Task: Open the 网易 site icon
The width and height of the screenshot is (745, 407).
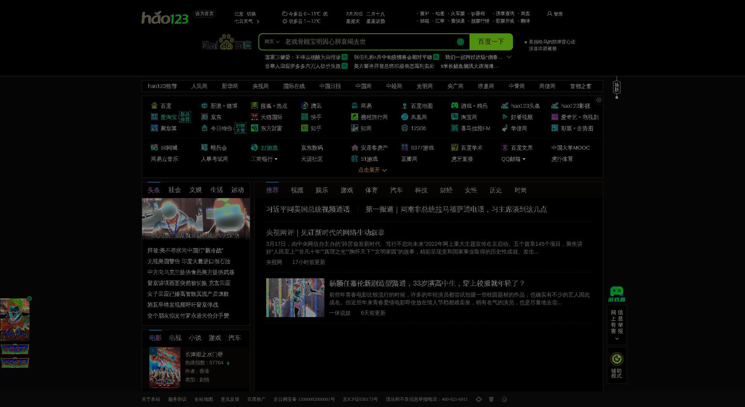Action: coord(354,105)
